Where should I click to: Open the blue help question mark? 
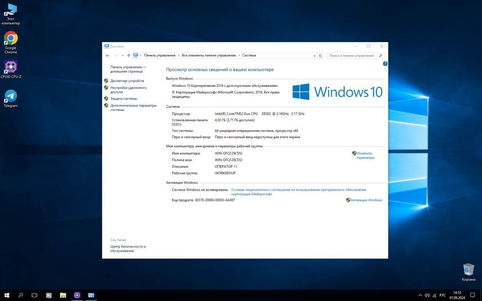click(385, 64)
